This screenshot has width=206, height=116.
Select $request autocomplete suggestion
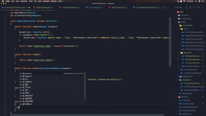pyautogui.click(x=52, y=76)
